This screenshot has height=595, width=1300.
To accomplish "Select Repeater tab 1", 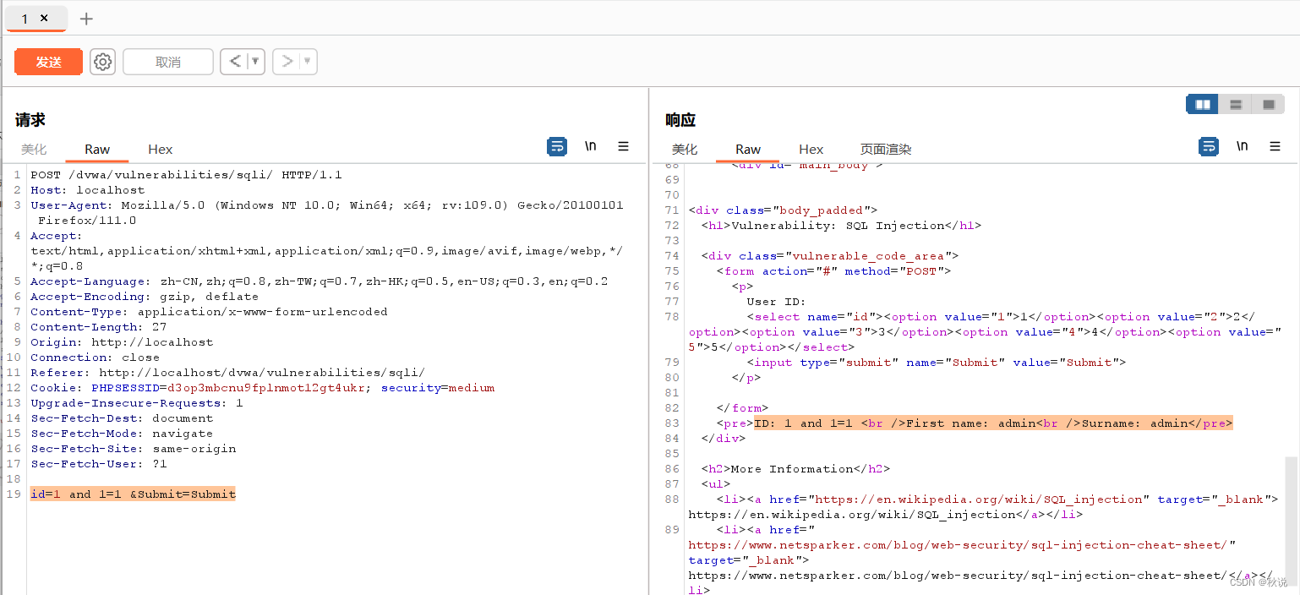I will point(35,18).
